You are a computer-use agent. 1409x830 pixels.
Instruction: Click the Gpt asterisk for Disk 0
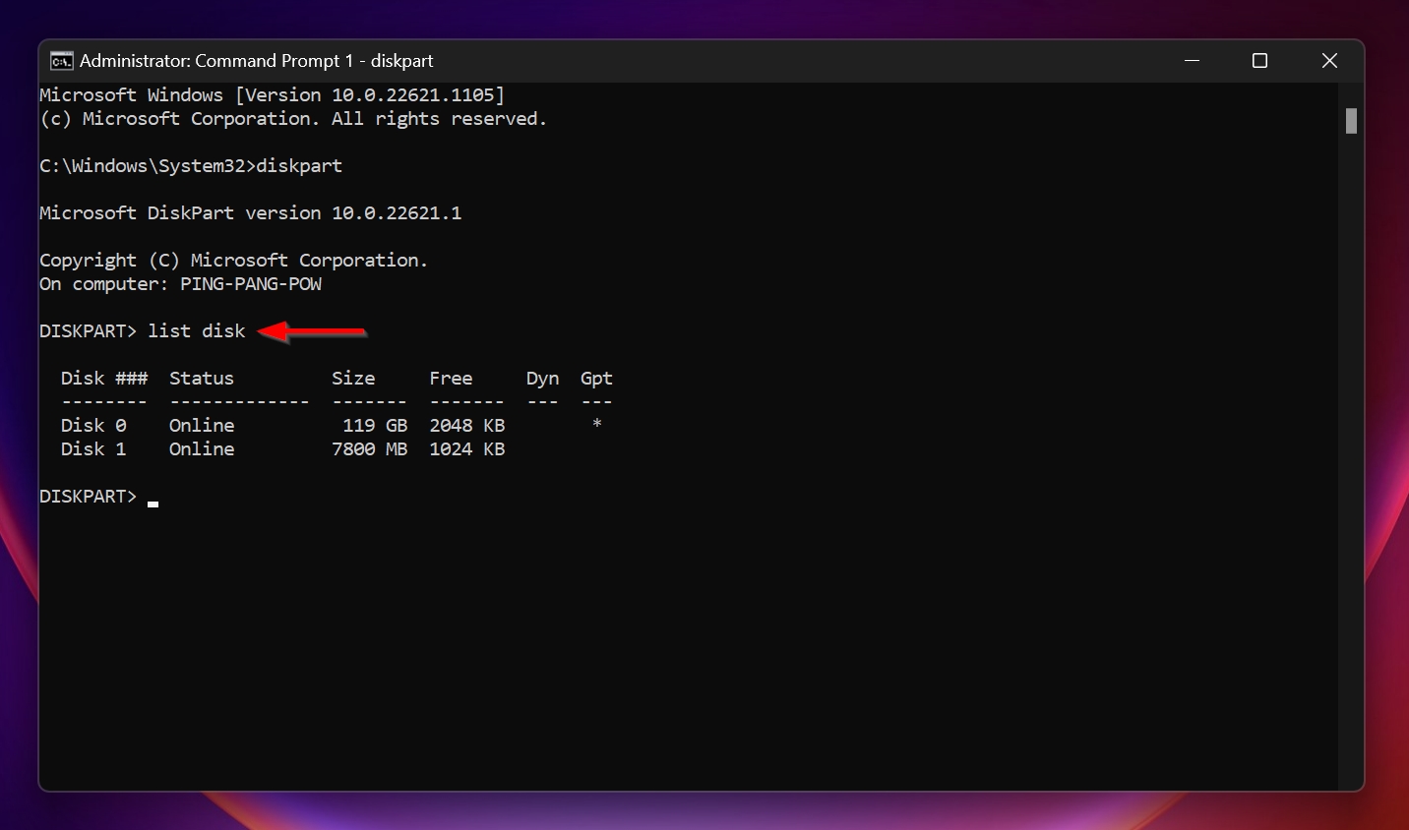click(596, 424)
